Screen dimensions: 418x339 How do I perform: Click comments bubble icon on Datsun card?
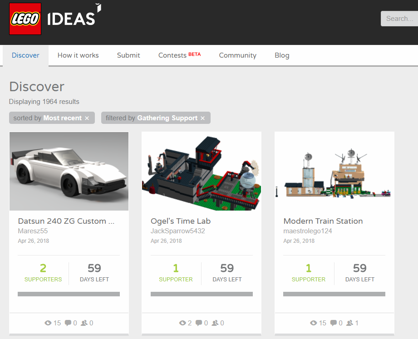[x=68, y=323]
